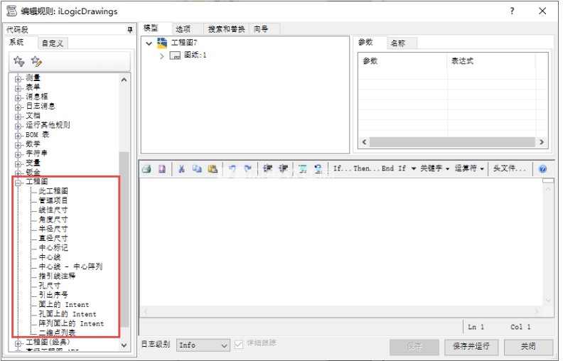Viewport: 563px width, 361px height.
Task: Pin the 代码段 panel with pushpin icon
Action: [129, 30]
